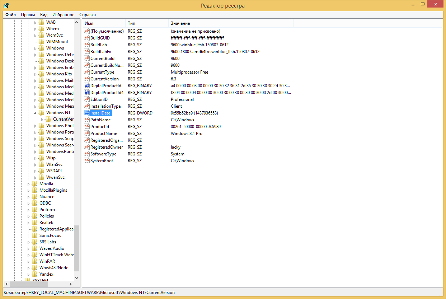
Task: Click the DigitalProductId4 binary value icon
Action: coord(86,92)
